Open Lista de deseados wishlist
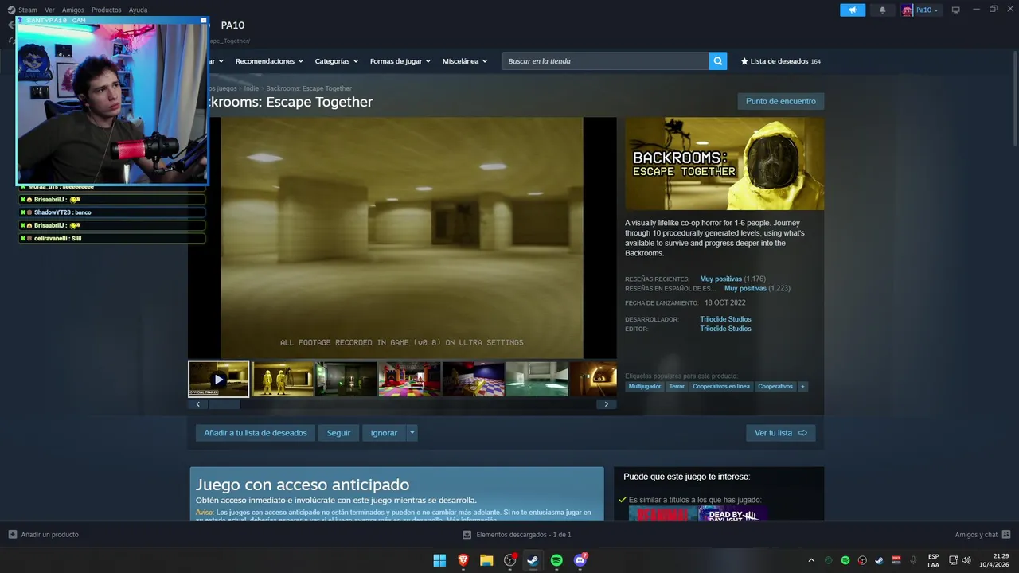 780,61
